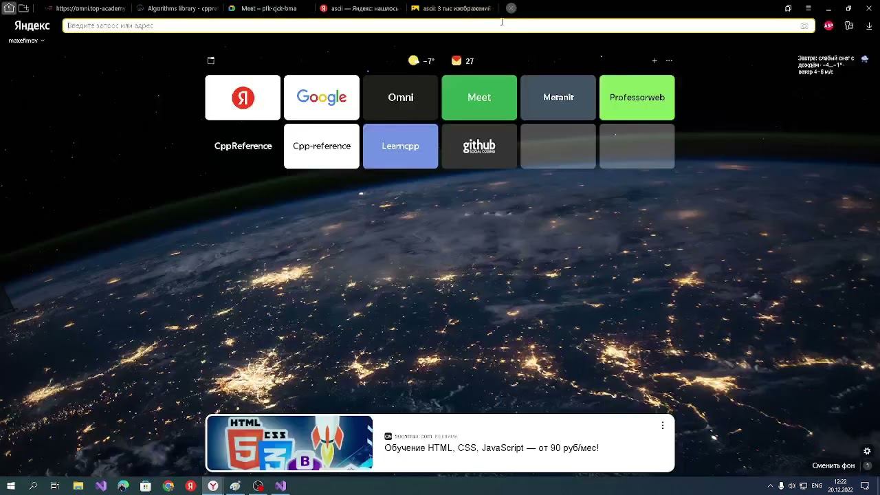
Task: Open the volume speaker tray icon
Action: coord(792,486)
